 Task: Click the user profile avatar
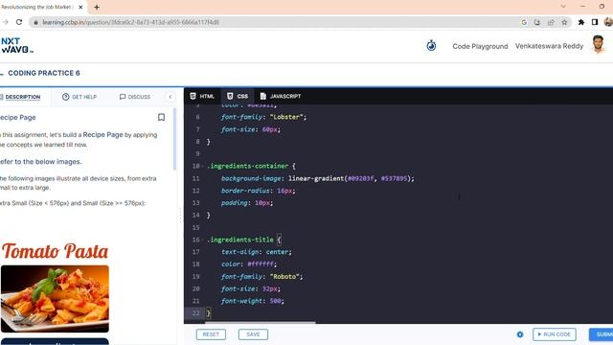coord(598,45)
